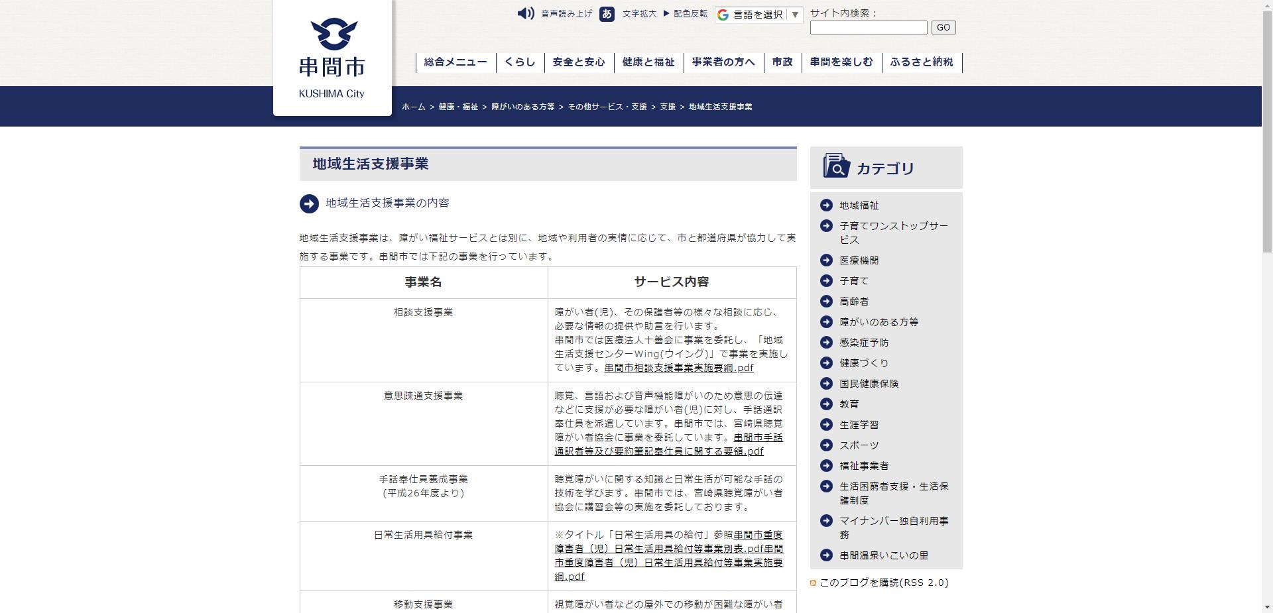Click ホーム in the breadcrumb trail
Image resolution: width=1273 pixels, height=613 pixels.
click(414, 107)
